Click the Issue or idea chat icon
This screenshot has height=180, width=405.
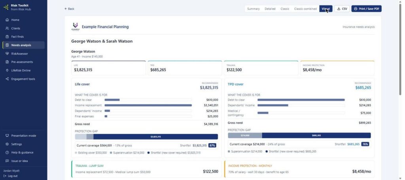(x=7, y=161)
